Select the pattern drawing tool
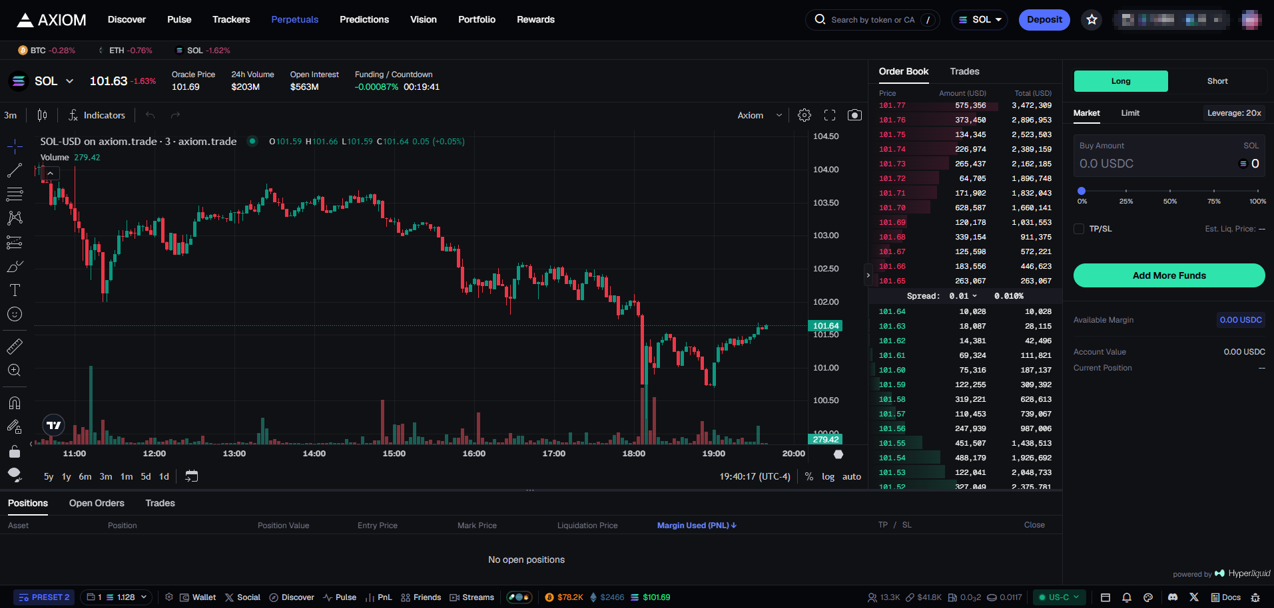The height and width of the screenshot is (608, 1274). [x=15, y=218]
